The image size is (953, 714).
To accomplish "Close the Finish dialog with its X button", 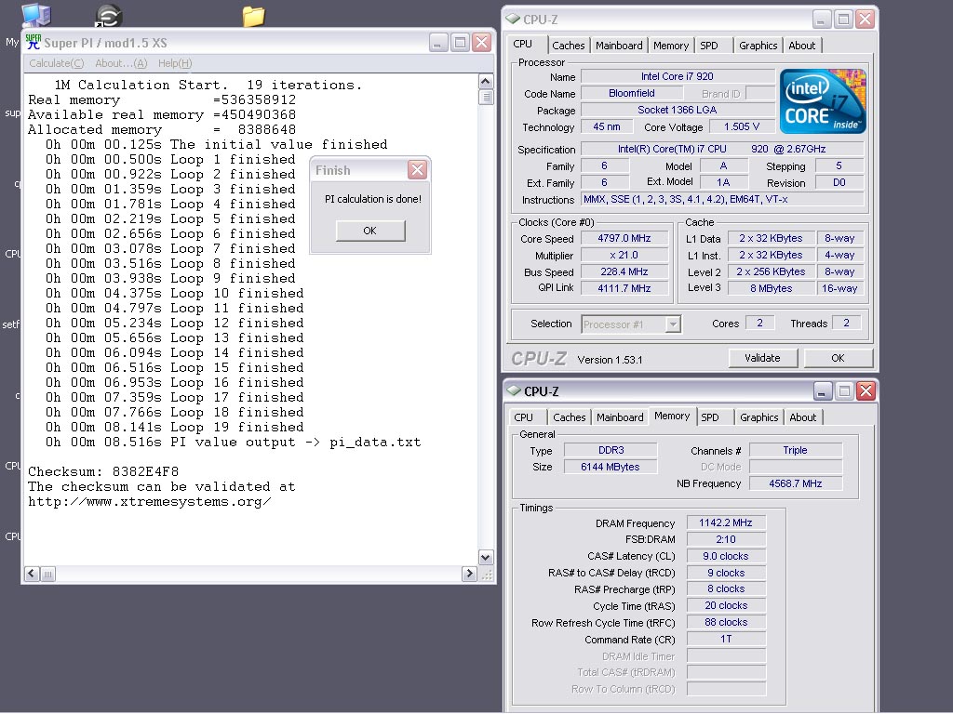I will click(417, 170).
